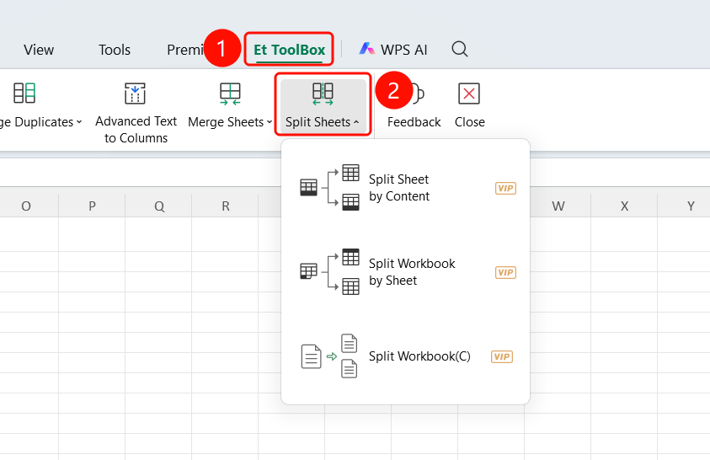Click the Merge Sheets icon
The width and height of the screenshot is (710, 460).
pos(230,94)
